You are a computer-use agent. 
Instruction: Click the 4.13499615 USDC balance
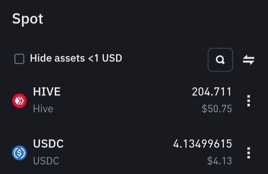[x=202, y=144]
